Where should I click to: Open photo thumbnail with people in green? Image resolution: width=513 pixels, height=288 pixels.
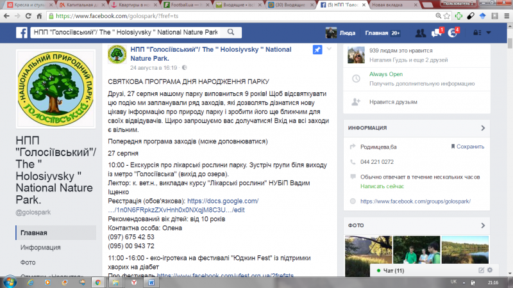(416, 250)
